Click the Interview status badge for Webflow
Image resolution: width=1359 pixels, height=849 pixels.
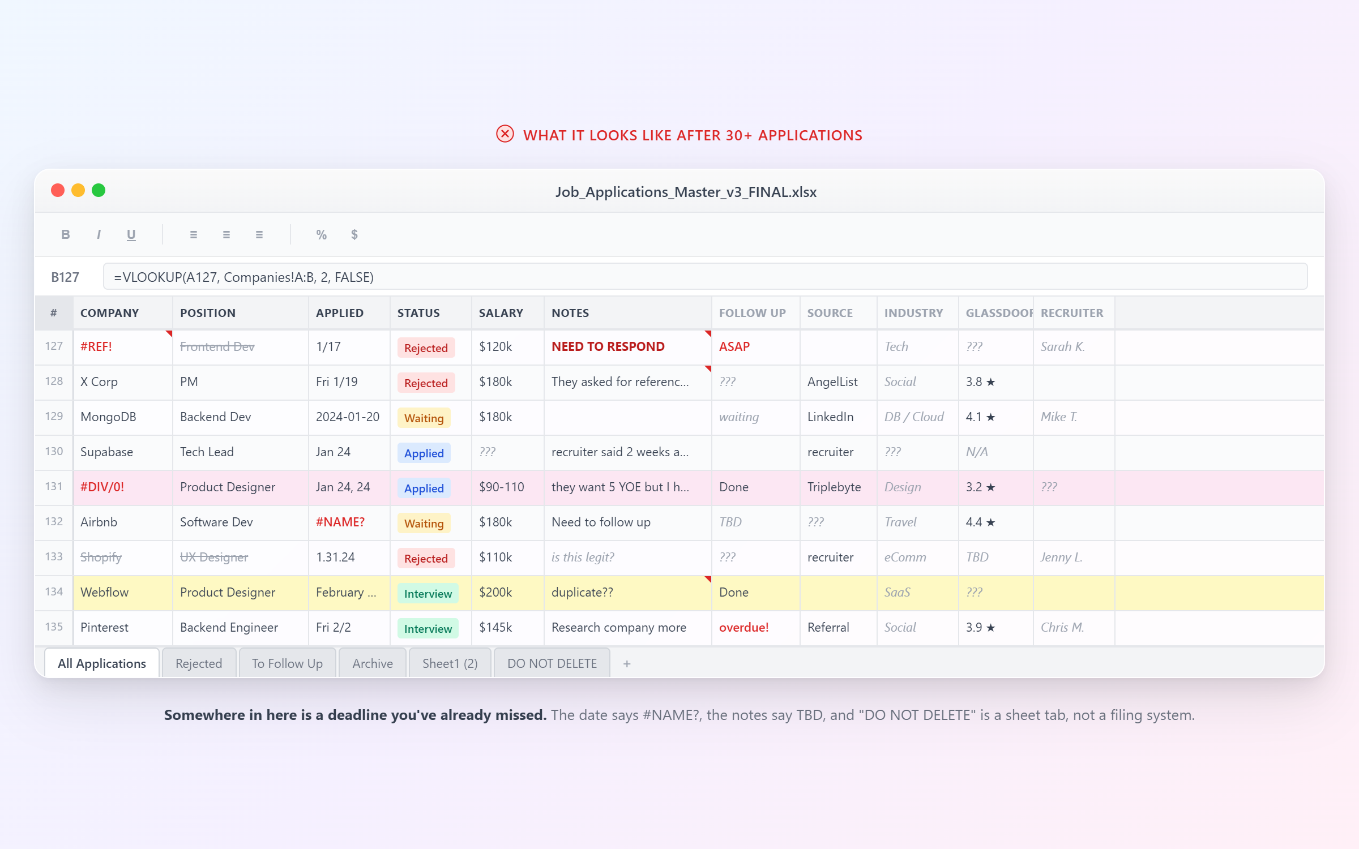pos(428,593)
